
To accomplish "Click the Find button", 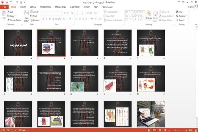I will (x=179, y=12).
